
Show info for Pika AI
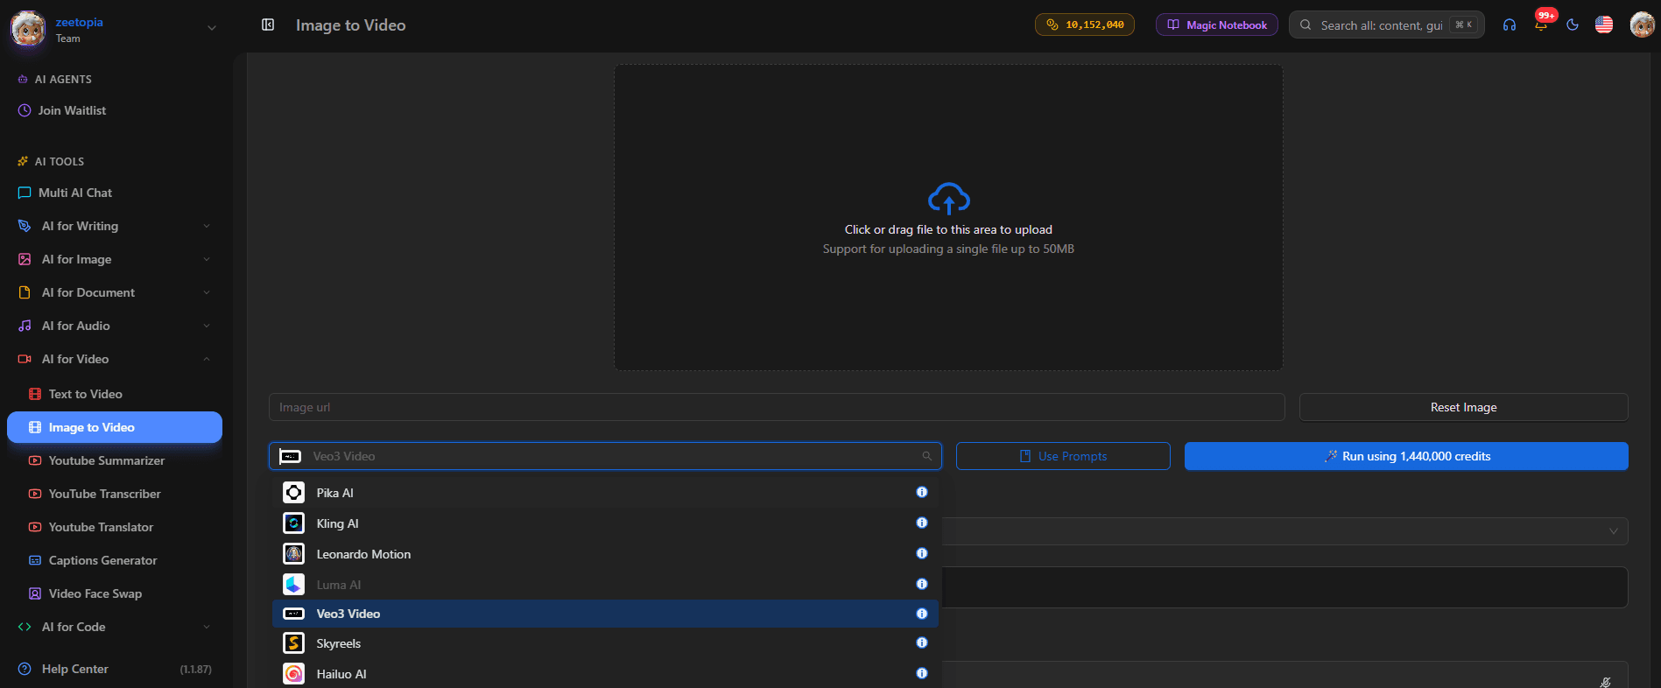(922, 492)
